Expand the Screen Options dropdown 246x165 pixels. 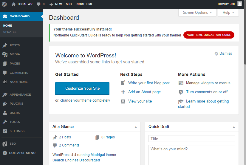[197, 13]
